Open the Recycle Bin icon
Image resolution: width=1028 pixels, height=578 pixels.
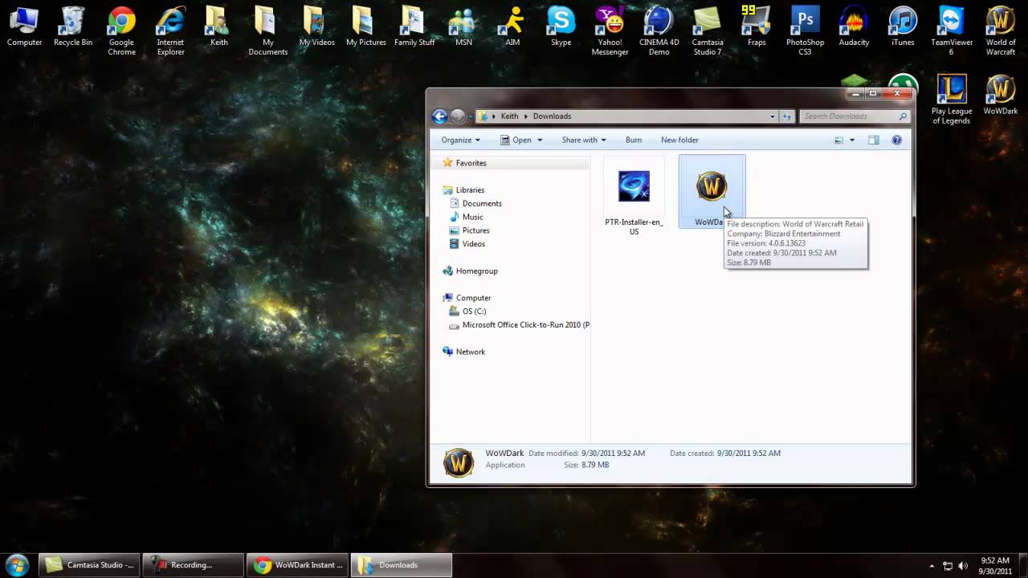click(x=72, y=26)
